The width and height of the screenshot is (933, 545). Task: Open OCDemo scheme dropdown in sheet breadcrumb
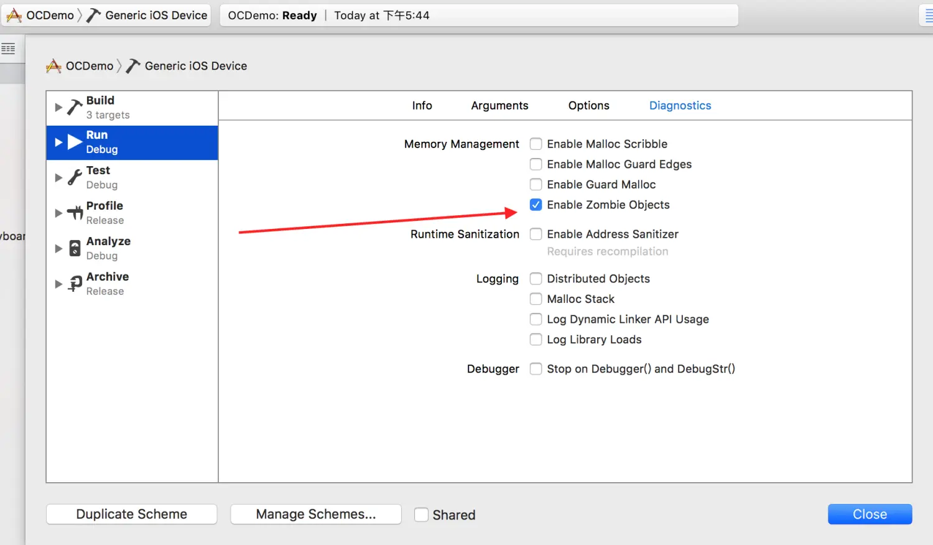pos(80,66)
